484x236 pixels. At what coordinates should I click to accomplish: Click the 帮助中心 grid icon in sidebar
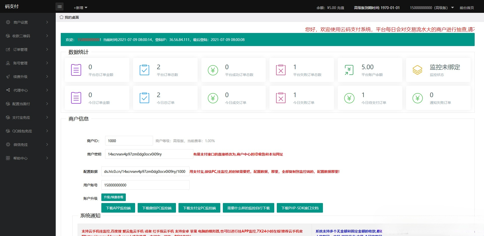pos(8,158)
